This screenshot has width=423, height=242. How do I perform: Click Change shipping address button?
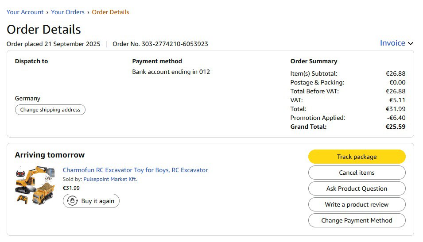(x=50, y=110)
